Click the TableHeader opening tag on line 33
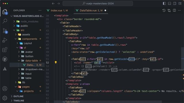 (x=72, y=26)
